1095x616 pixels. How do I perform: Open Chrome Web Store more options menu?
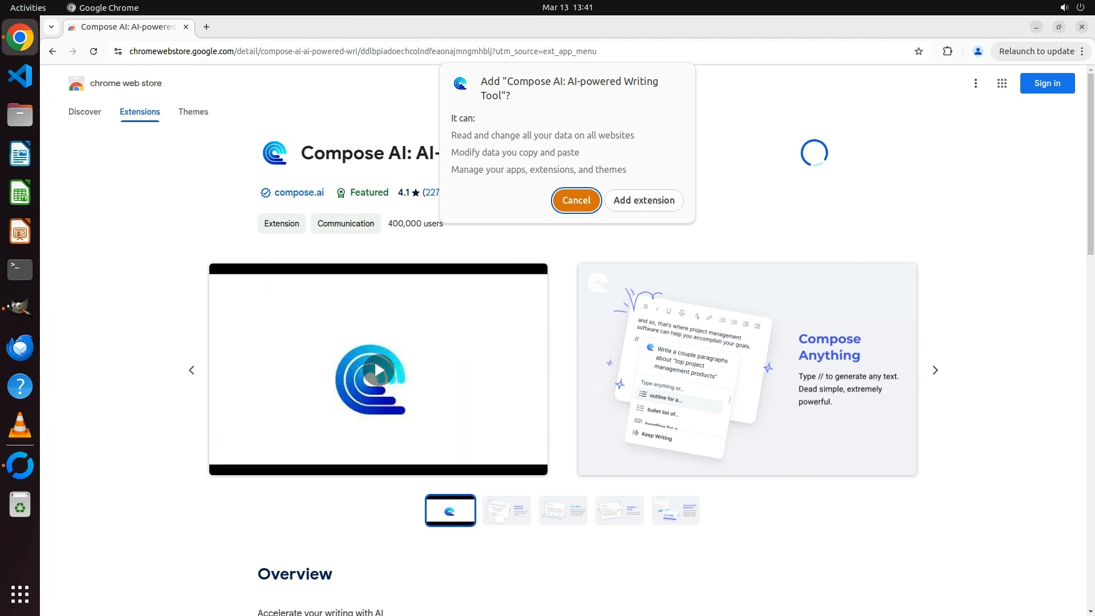[975, 83]
